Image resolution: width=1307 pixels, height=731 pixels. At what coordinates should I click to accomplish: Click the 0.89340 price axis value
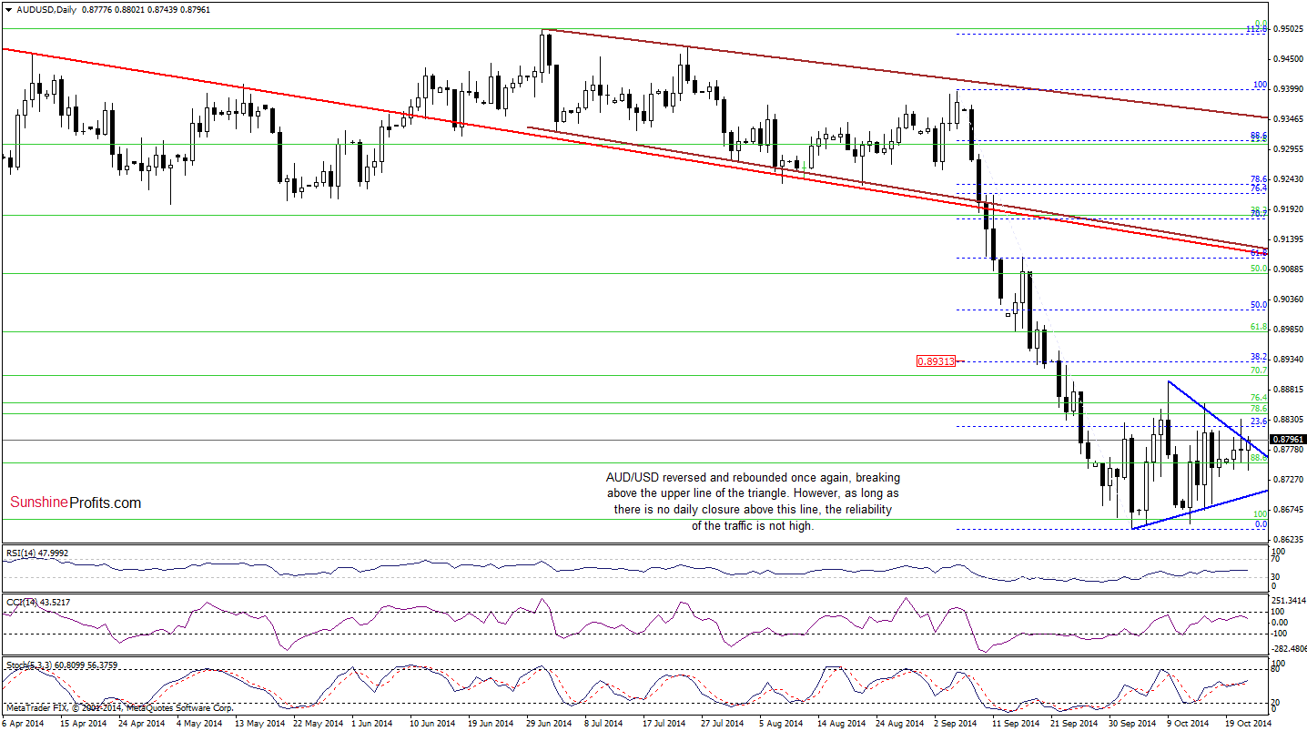(1287, 360)
